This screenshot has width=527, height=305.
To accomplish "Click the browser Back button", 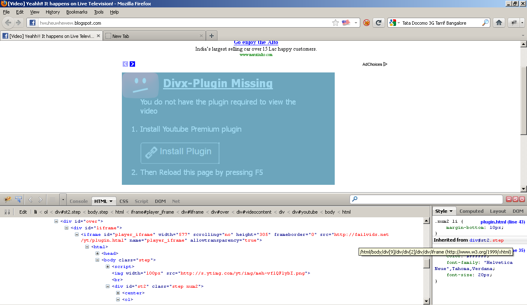I will point(8,23).
